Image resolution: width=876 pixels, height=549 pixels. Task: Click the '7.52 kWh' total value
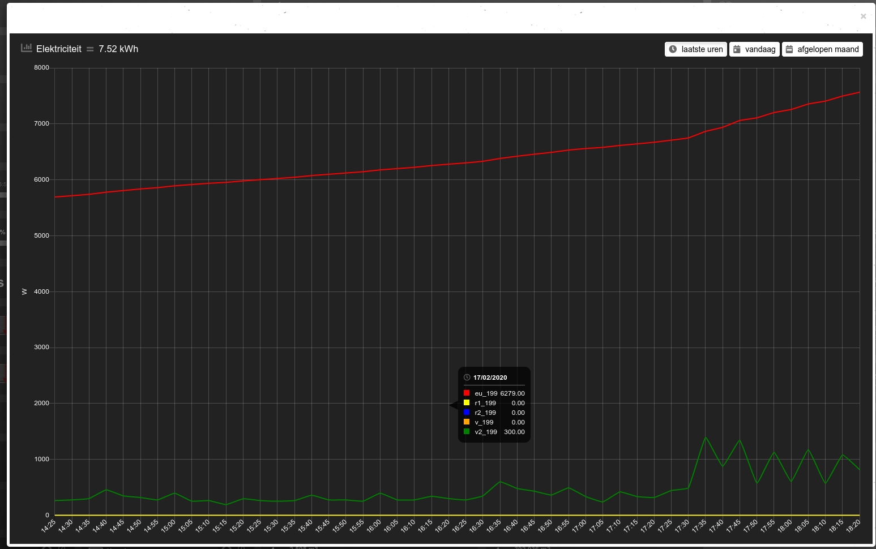(x=118, y=49)
